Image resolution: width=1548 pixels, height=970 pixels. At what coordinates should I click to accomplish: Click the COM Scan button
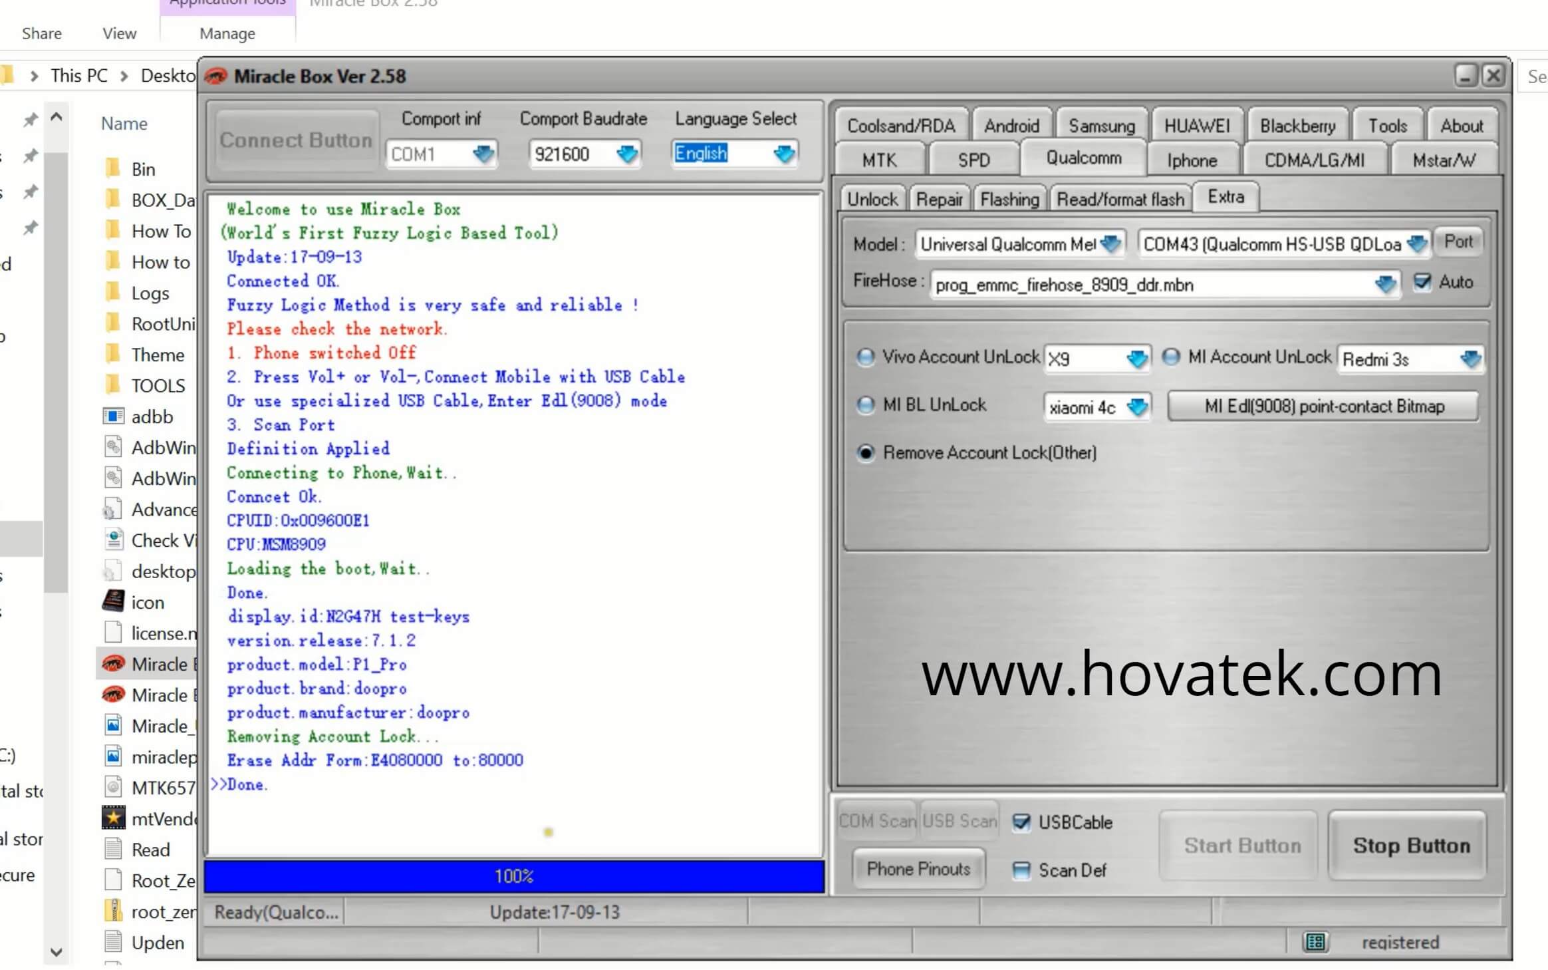[x=878, y=821]
